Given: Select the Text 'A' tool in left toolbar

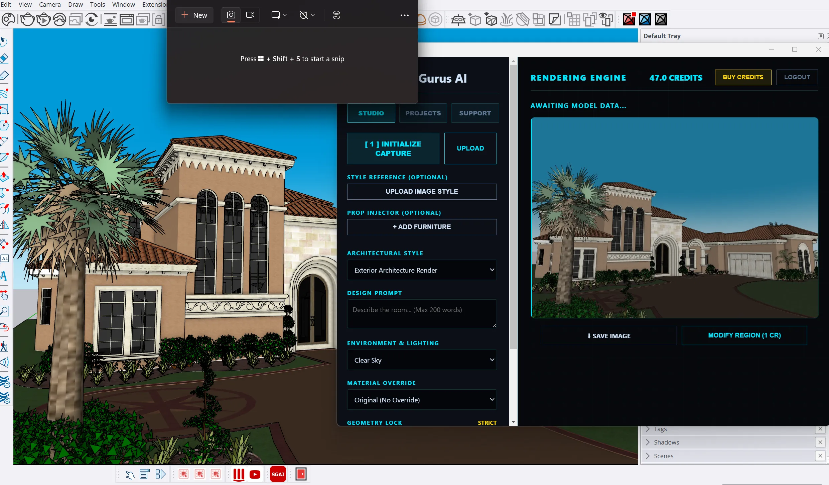Looking at the screenshot, I should point(4,276).
